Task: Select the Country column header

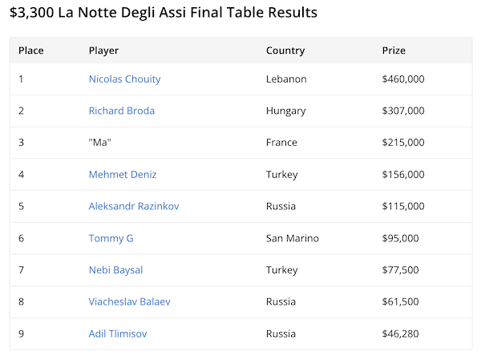Action: point(285,51)
